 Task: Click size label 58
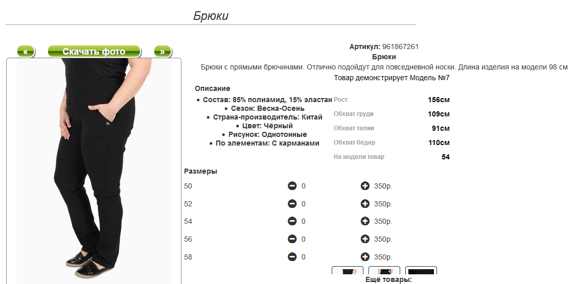pos(188,257)
